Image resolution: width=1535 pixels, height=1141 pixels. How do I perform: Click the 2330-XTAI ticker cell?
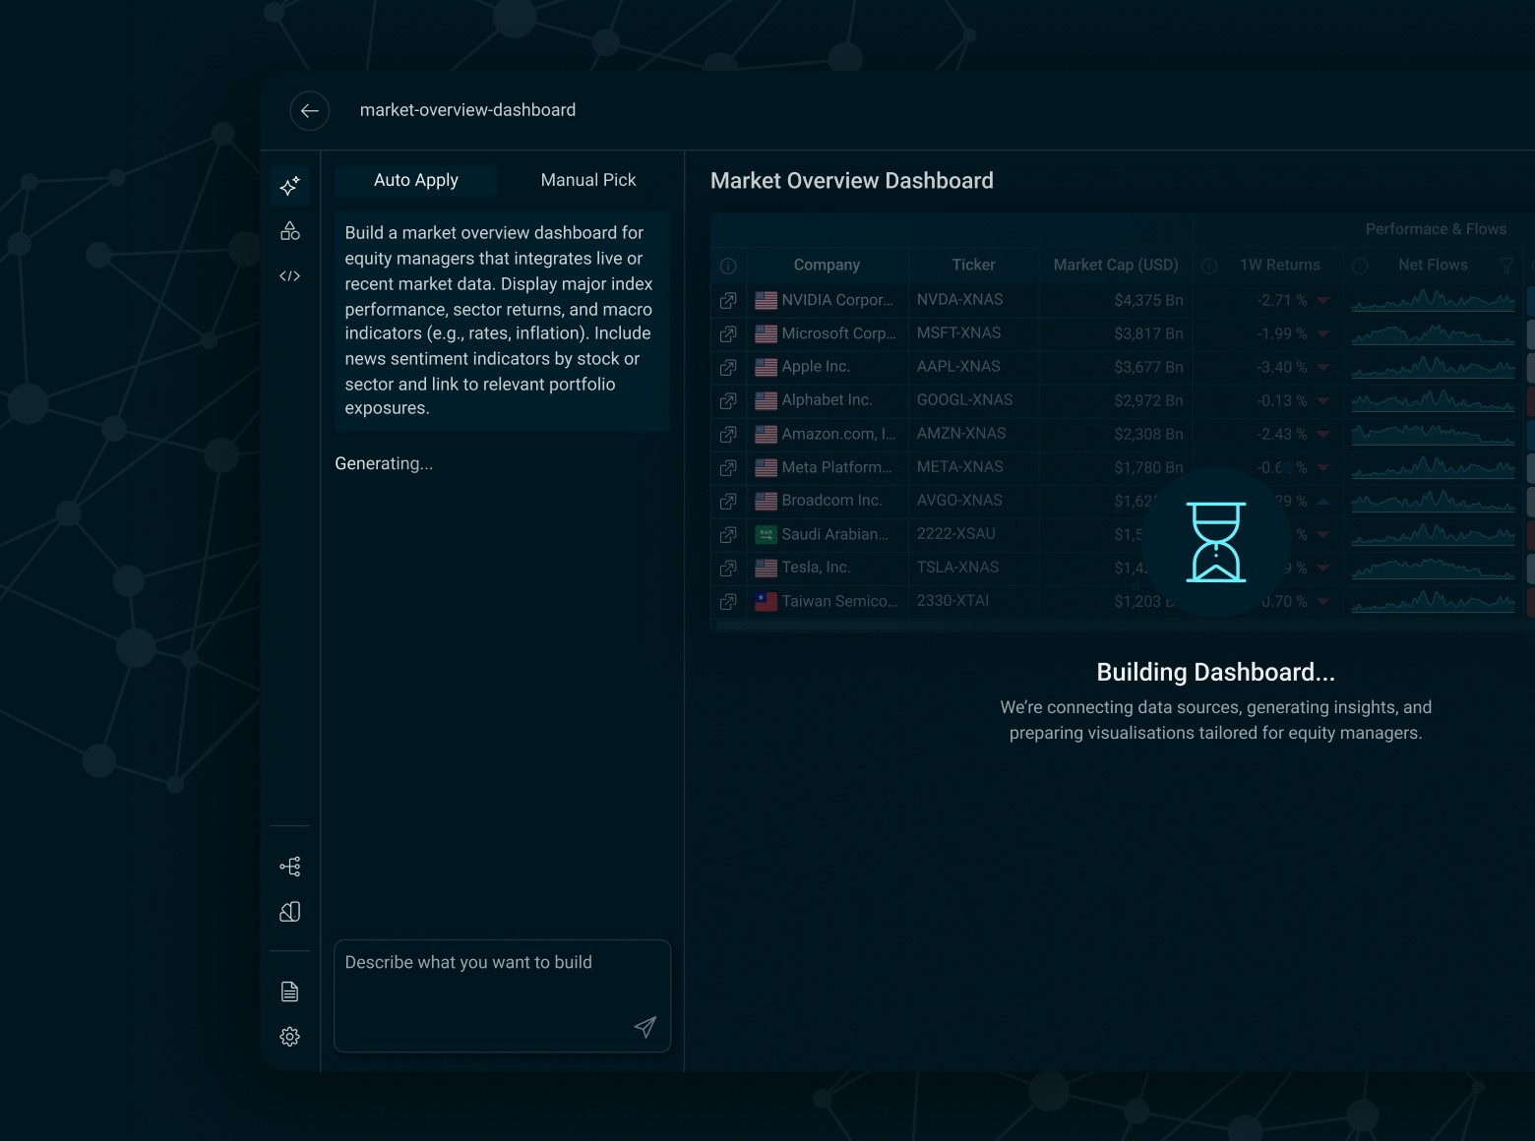[x=952, y=600]
